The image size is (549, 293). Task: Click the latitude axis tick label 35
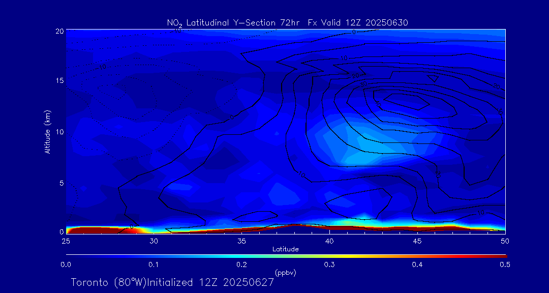click(241, 241)
